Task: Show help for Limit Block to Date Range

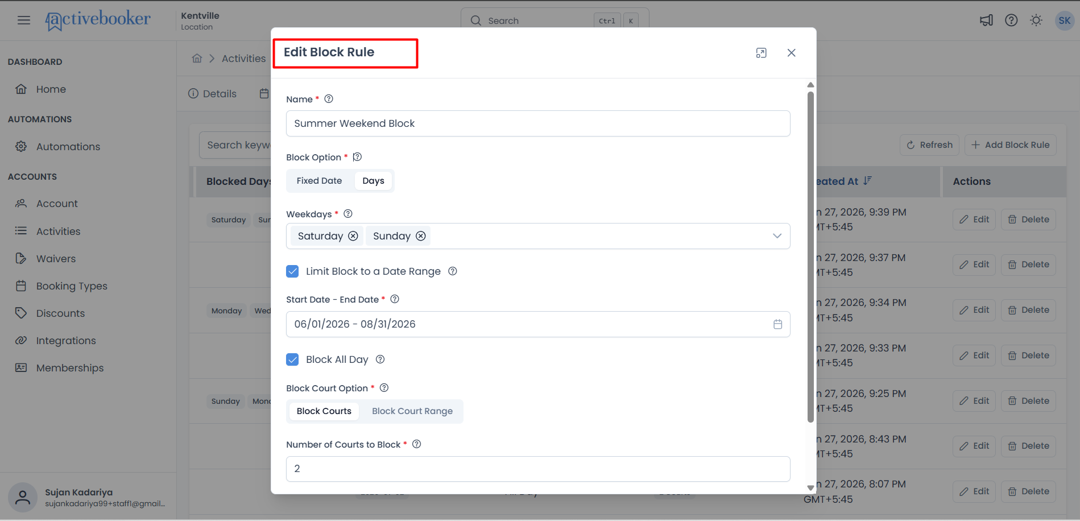Action: click(453, 271)
